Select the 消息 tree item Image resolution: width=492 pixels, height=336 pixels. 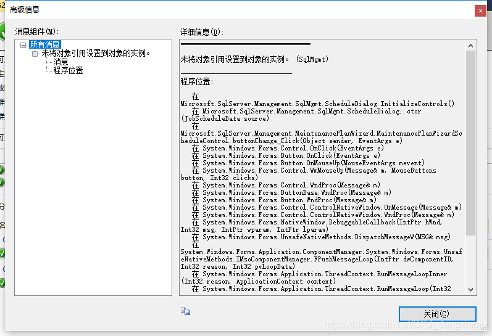(x=60, y=62)
